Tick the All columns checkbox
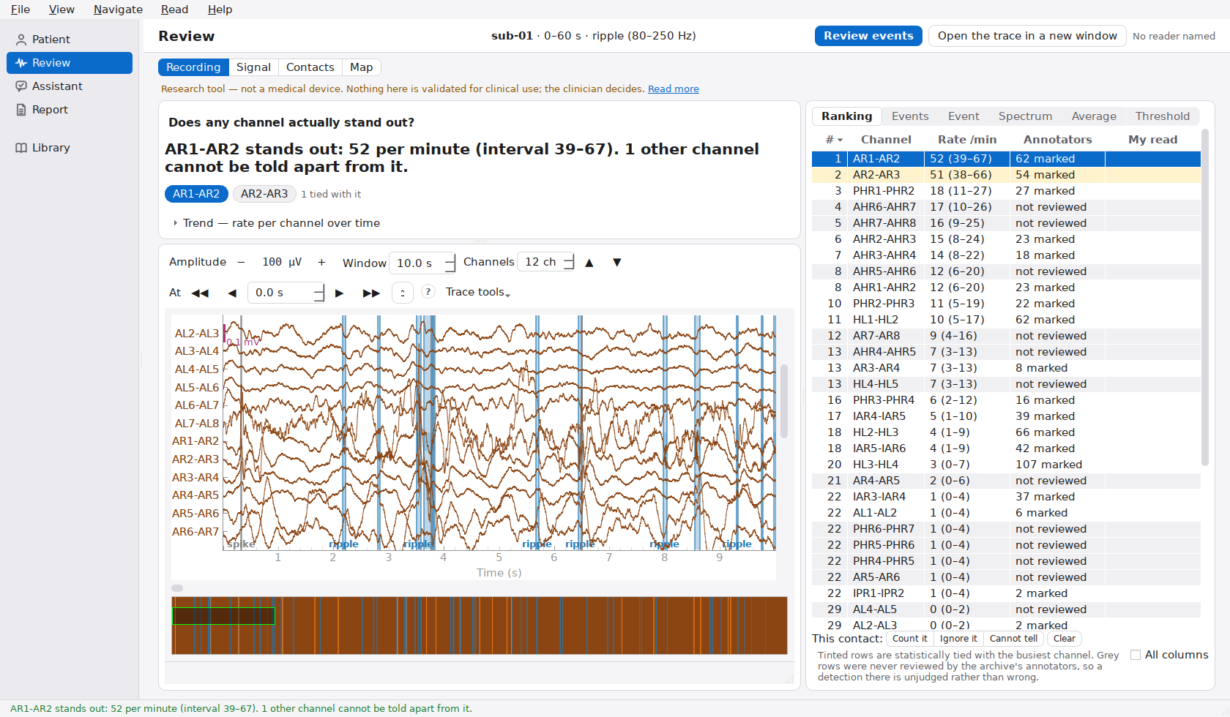The width and height of the screenshot is (1230, 717). pos(1136,655)
